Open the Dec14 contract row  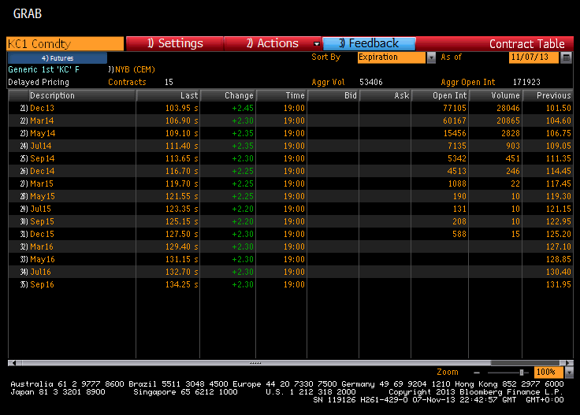pyautogui.click(x=290, y=171)
